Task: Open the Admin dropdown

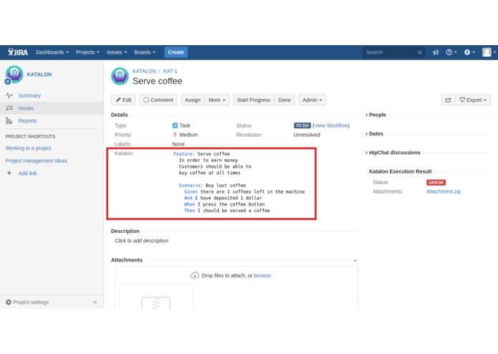Action: coord(312,100)
